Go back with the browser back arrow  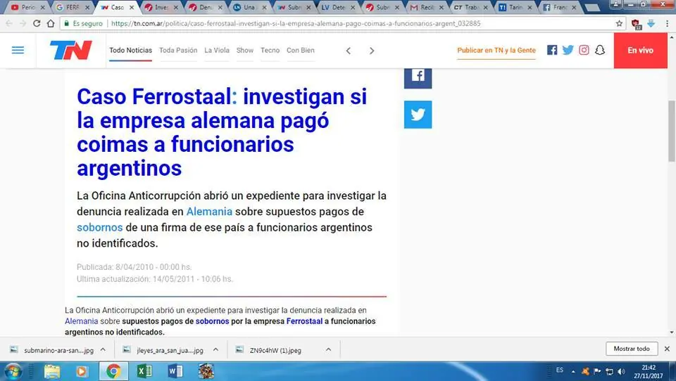9,23
